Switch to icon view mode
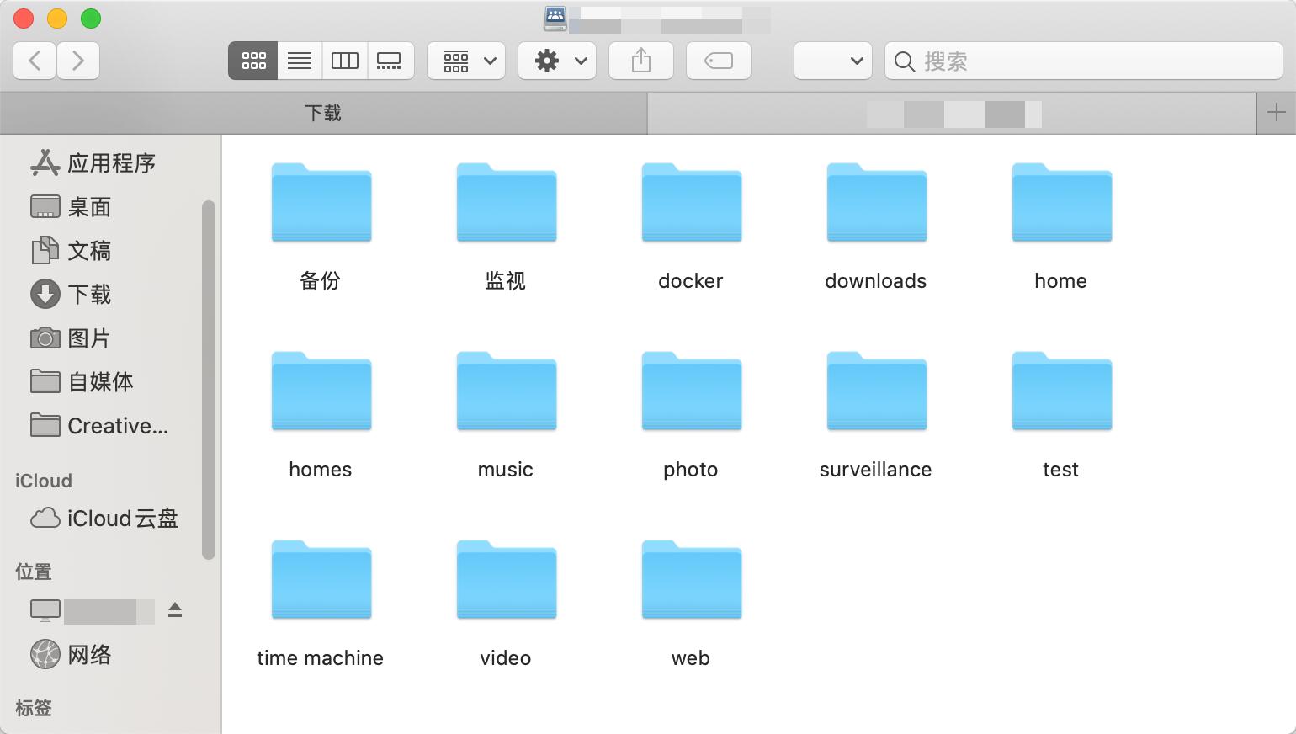This screenshot has height=734, width=1296. [253, 61]
